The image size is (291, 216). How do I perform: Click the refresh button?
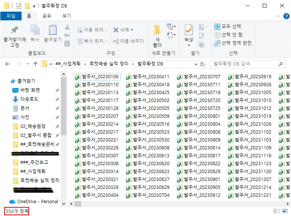202,64
